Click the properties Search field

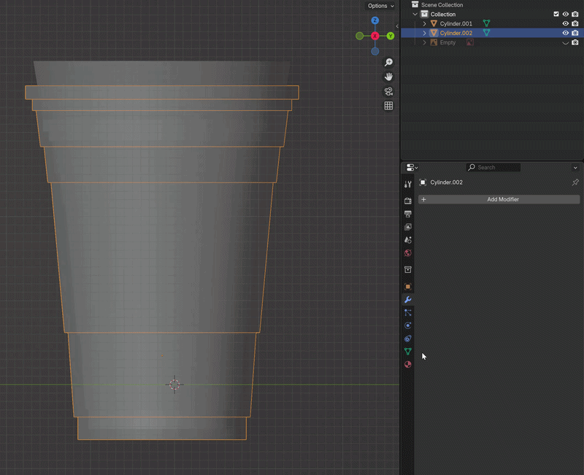(493, 168)
